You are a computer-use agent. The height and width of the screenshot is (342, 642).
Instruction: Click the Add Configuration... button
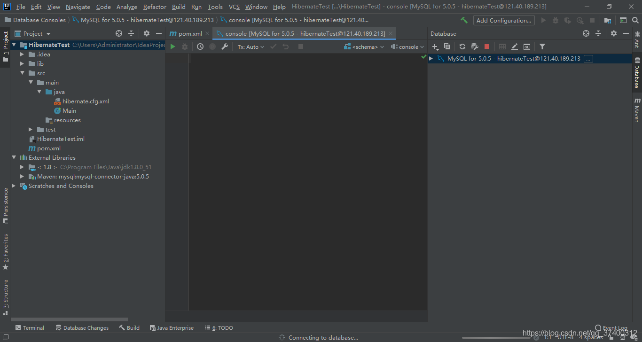503,20
